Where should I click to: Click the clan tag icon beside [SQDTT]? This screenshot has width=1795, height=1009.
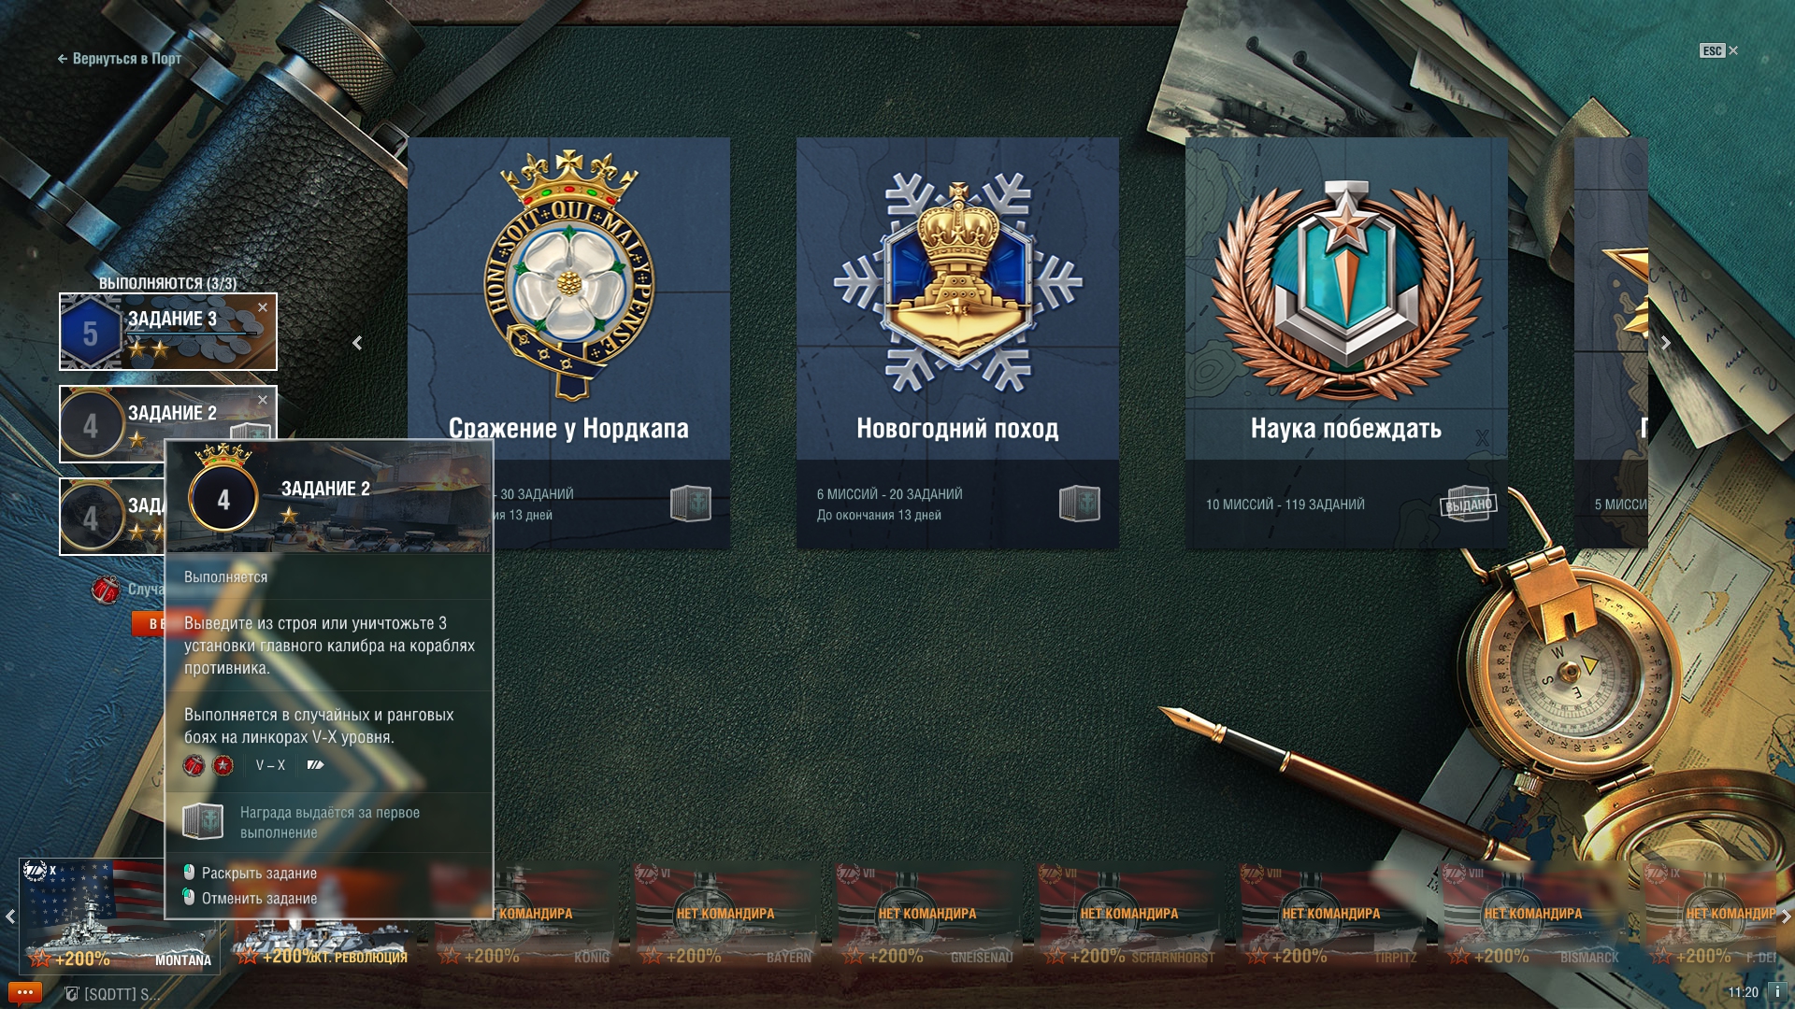pyautogui.click(x=72, y=994)
